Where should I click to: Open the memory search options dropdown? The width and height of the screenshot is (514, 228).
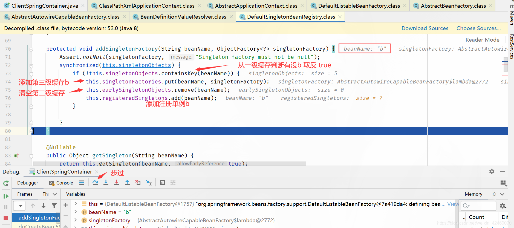pos(466,206)
